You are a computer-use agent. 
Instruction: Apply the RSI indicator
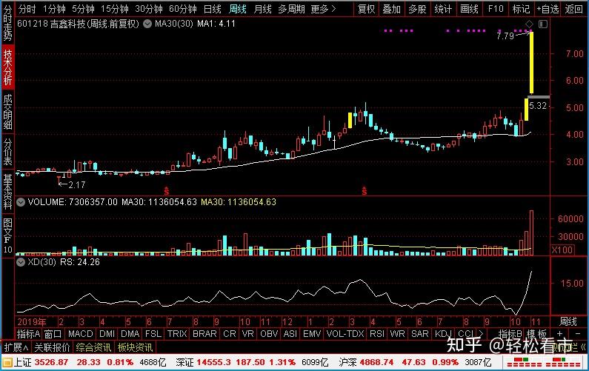[377, 333]
